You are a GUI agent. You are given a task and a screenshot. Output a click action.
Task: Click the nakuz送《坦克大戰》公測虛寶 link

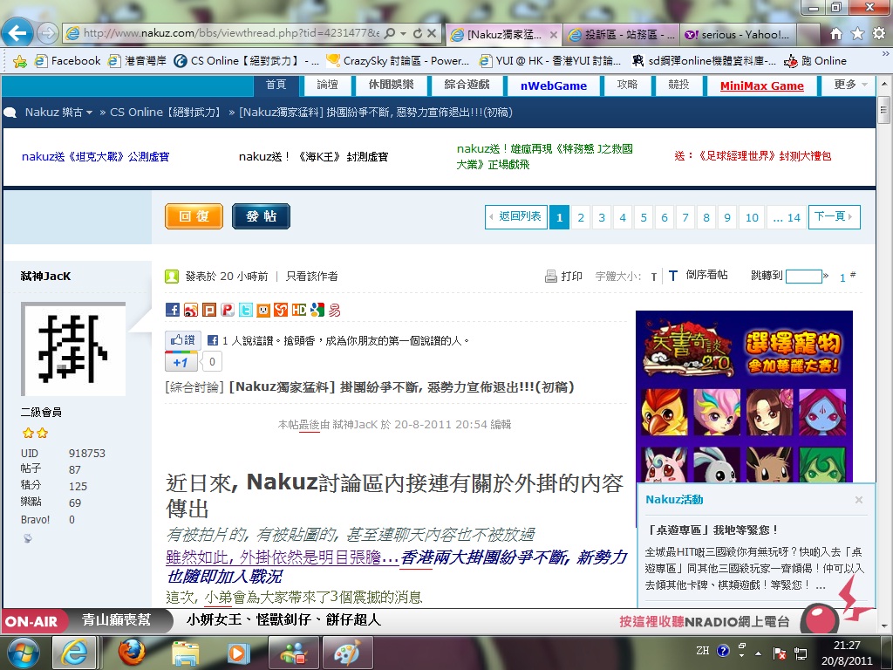tap(95, 157)
